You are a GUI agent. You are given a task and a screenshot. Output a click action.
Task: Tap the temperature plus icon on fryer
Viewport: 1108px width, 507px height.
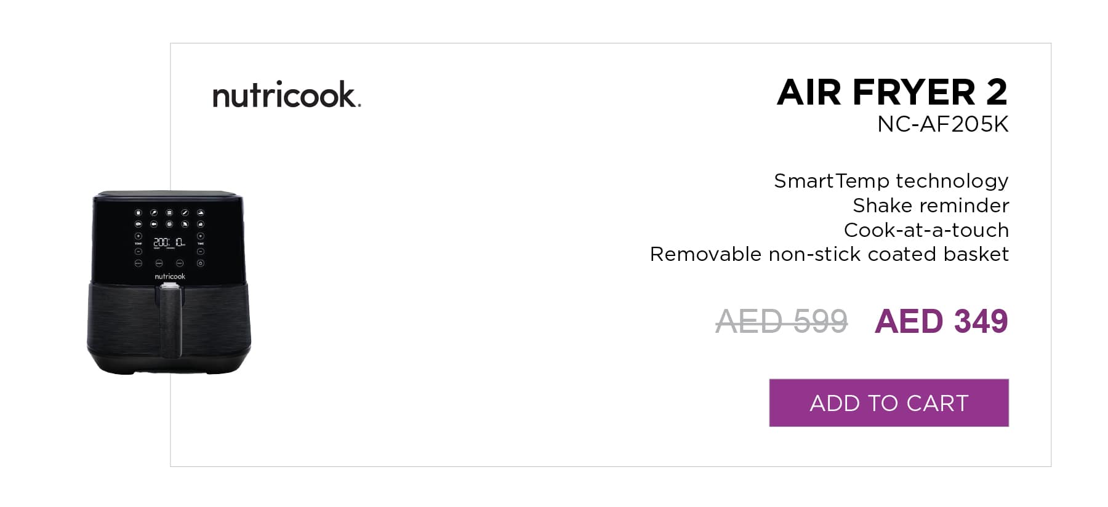pyautogui.click(x=138, y=236)
